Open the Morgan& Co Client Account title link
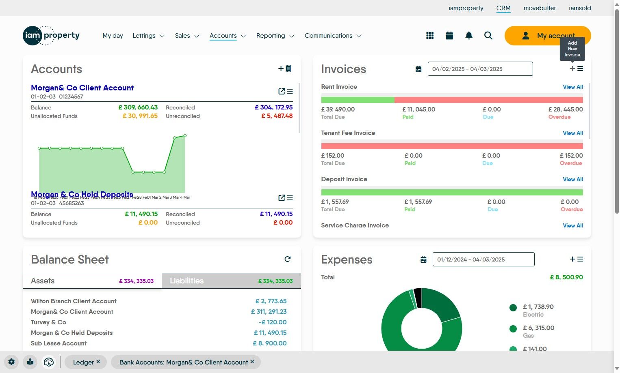The image size is (620, 373). [82, 88]
